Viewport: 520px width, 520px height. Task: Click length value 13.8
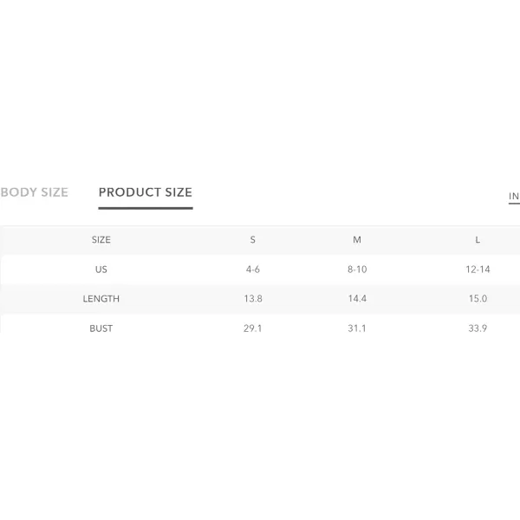[x=253, y=299]
